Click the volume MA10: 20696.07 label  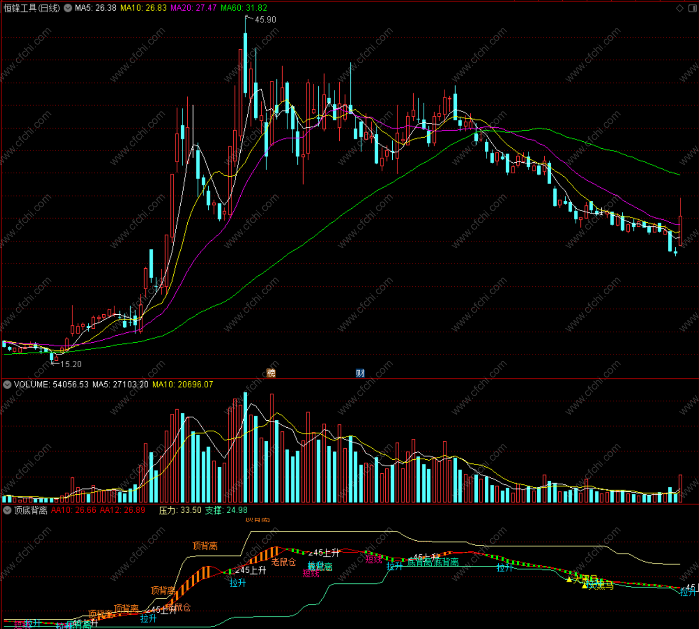pyautogui.click(x=183, y=384)
